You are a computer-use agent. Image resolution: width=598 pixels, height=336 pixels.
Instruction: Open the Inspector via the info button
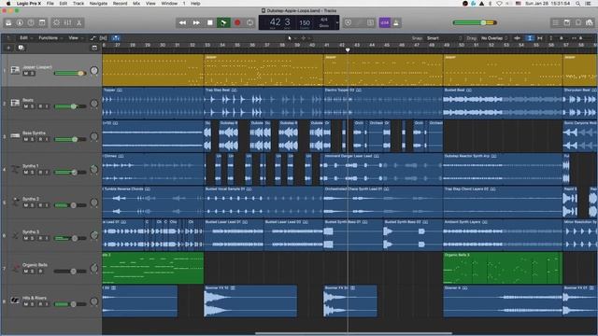click(x=20, y=22)
